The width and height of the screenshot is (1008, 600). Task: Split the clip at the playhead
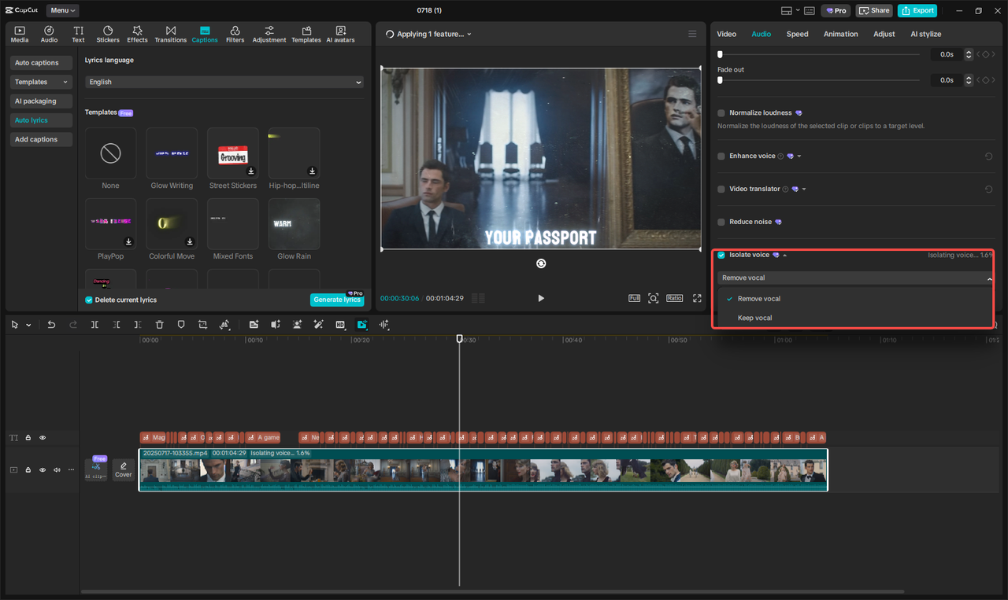click(x=94, y=324)
